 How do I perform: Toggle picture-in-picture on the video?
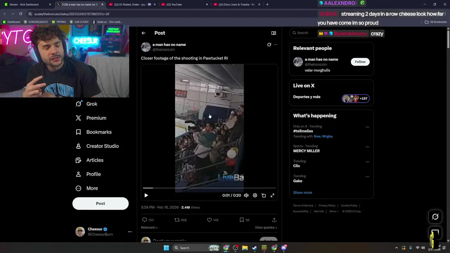[264, 195]
